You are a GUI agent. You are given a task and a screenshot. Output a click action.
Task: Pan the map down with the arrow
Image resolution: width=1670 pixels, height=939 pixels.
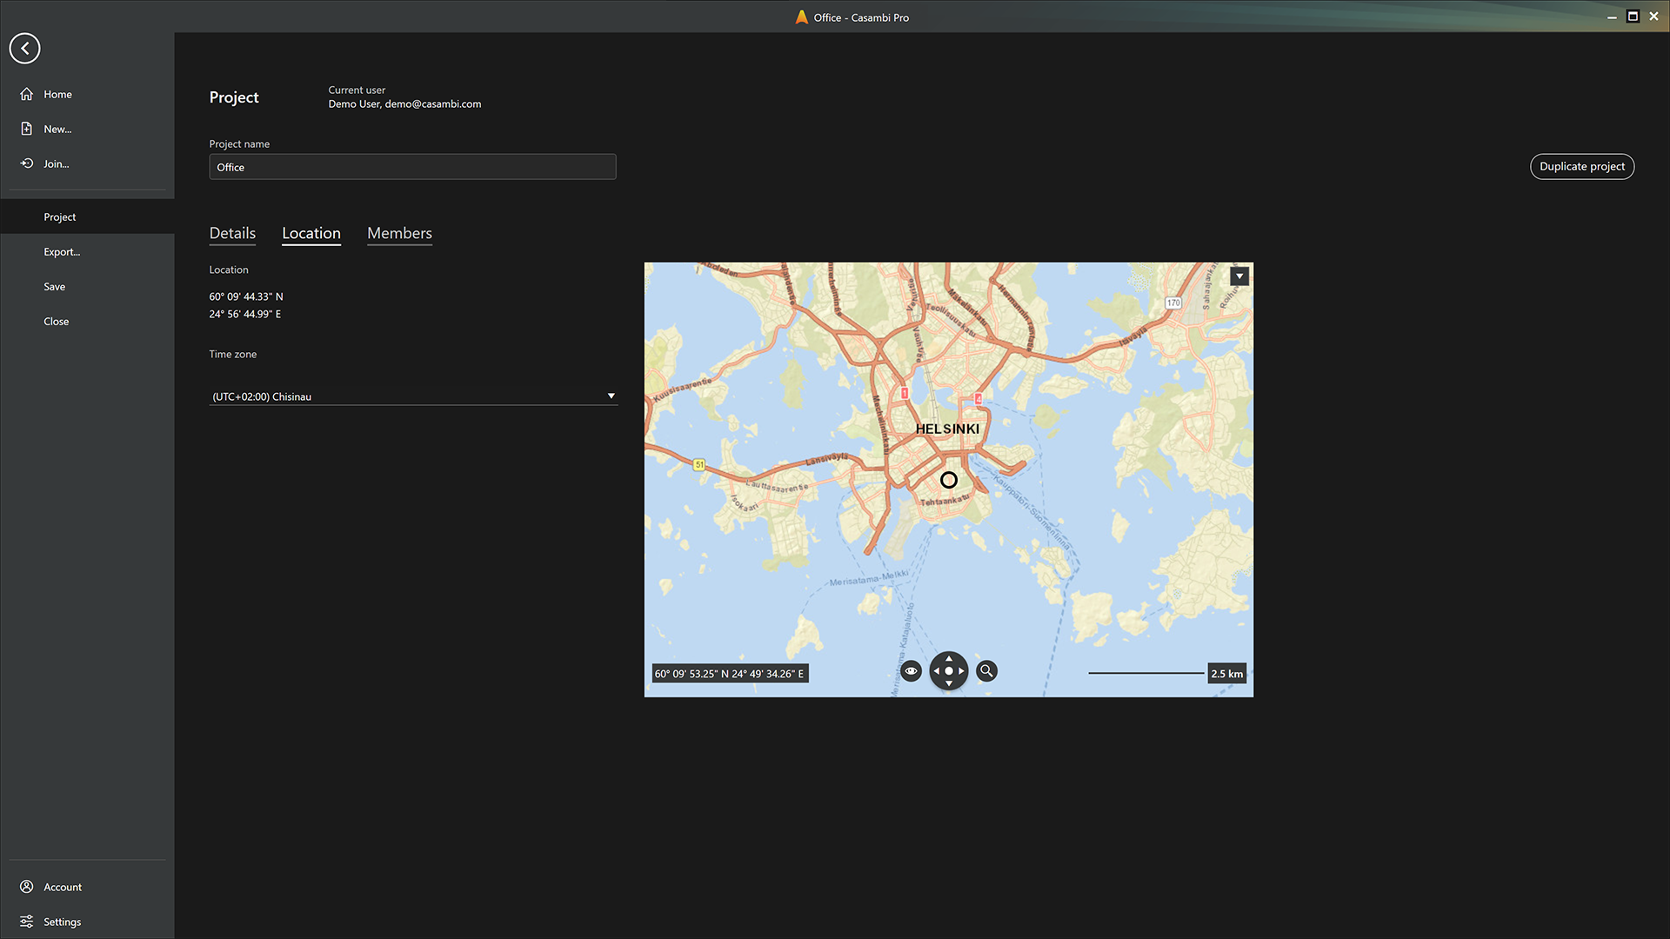pos(949,684)
